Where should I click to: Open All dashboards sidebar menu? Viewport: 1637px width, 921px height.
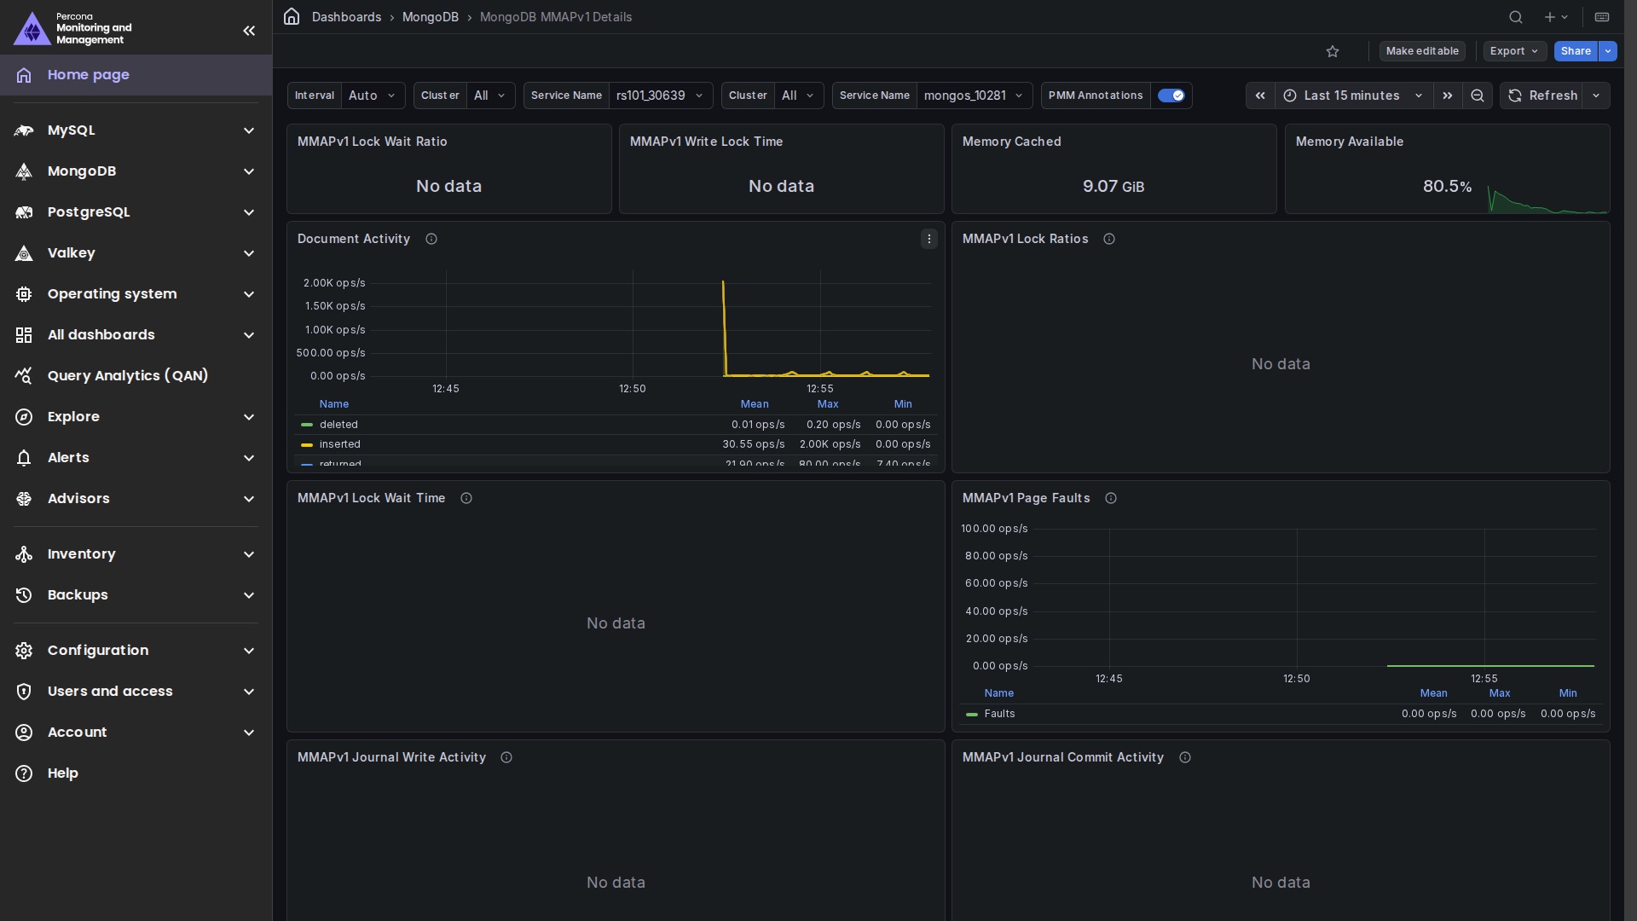[x=136, y=335]
